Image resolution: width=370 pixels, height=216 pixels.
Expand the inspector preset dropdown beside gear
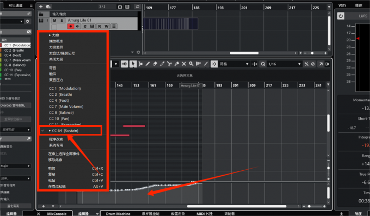pos(21,21)
